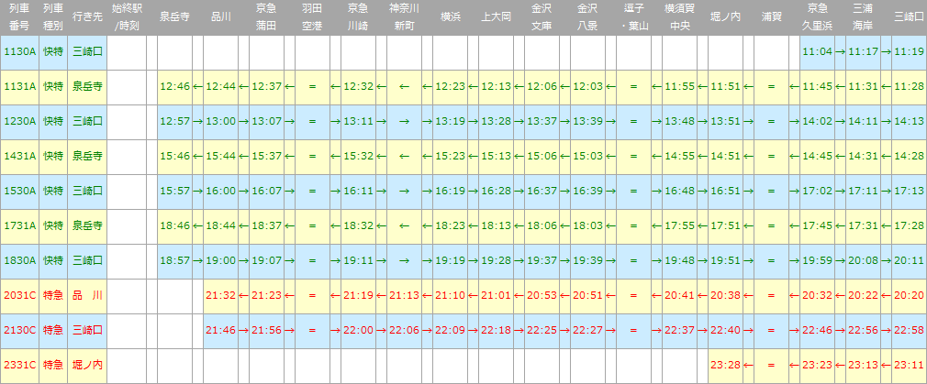Click the 23:28 堀ノ内 time of 2331C
This screenshot has height=384, width=927.
[725, 365]
